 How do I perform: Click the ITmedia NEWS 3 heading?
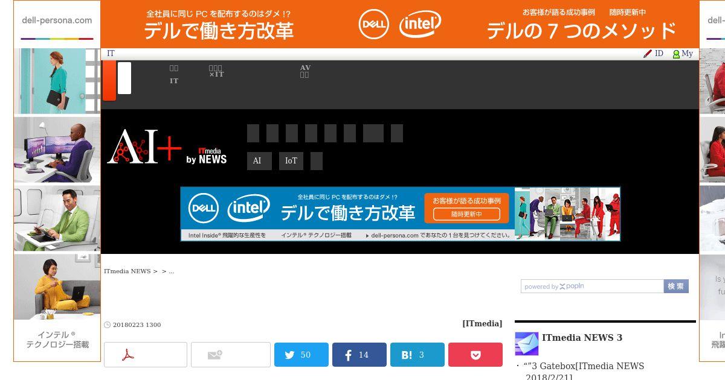pyautogui.click(x=582, y=338)
